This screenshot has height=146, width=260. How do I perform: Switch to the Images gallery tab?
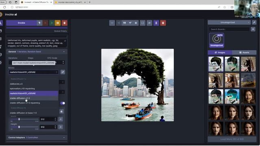coord(220,52)
